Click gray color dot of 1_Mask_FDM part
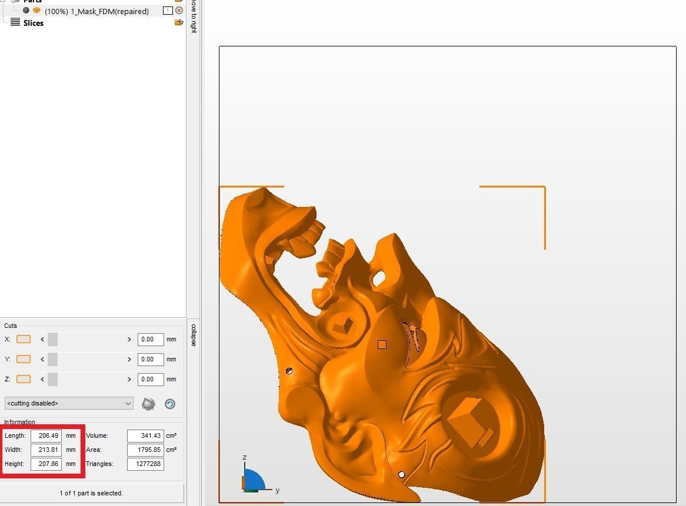Image resolution: width=686 pixels, height=506 pixels. pyautogui.click(x=26, y=11)
